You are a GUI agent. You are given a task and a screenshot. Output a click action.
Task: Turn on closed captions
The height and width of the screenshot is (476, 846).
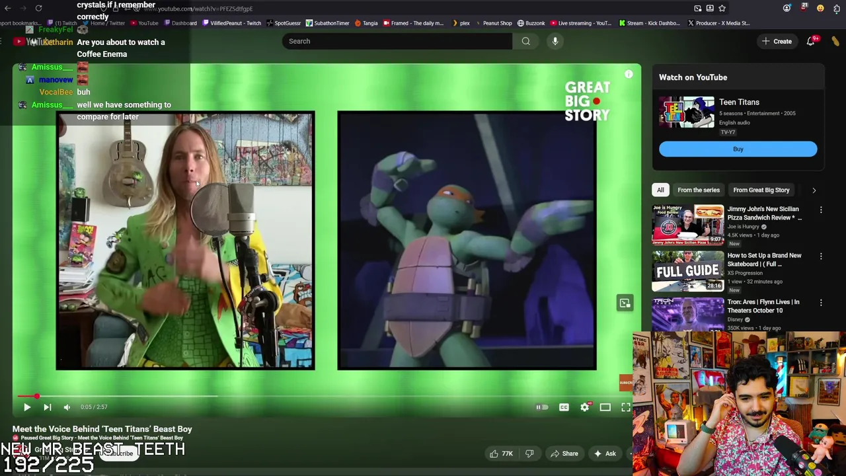coord(564,407)
